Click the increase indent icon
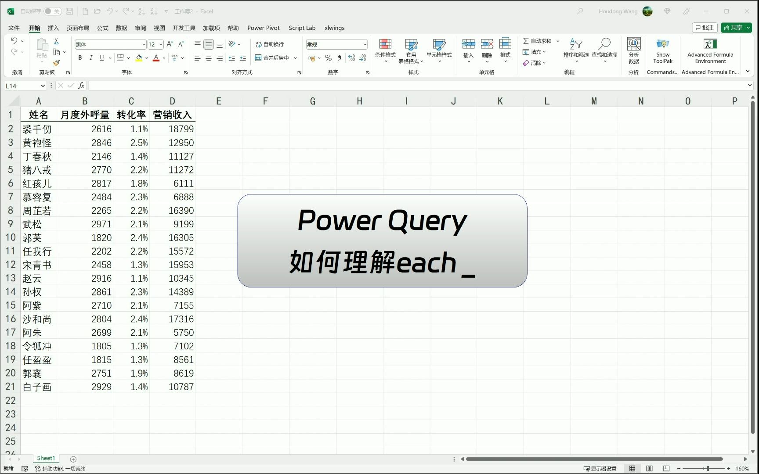Viewport: 759px width, 474px height. point(243,57)
